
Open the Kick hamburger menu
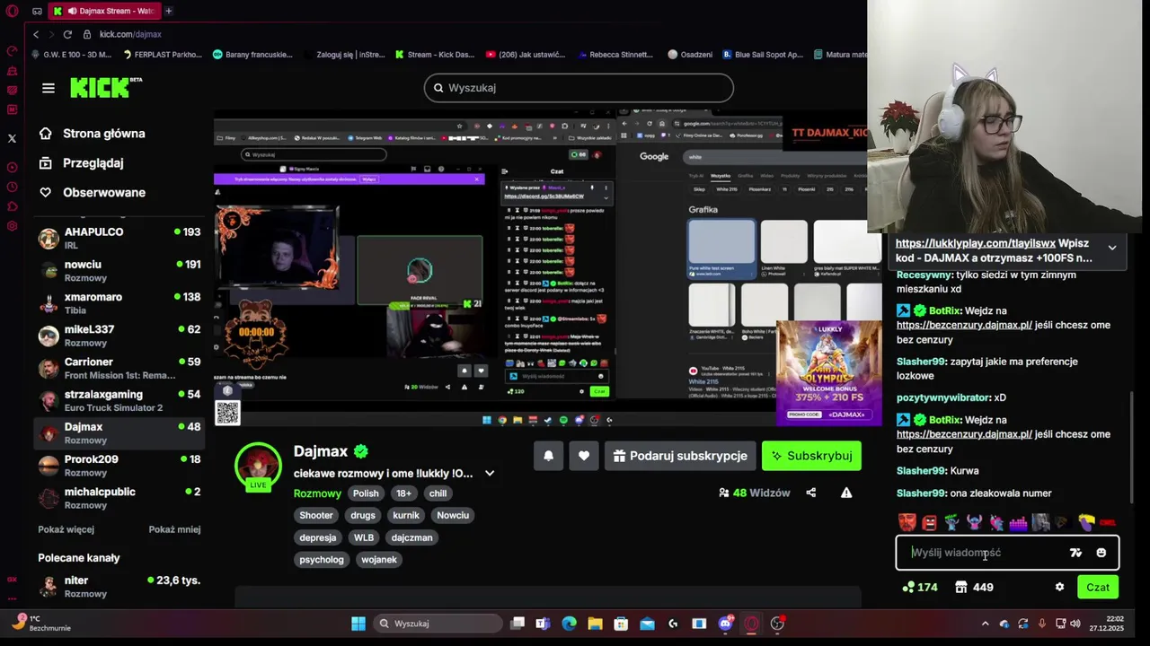pyautogui.click(x=49, y=88)
